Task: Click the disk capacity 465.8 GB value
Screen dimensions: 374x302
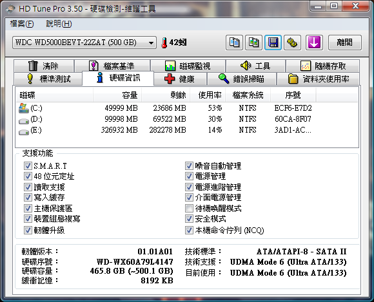Action: pos(132,271)
